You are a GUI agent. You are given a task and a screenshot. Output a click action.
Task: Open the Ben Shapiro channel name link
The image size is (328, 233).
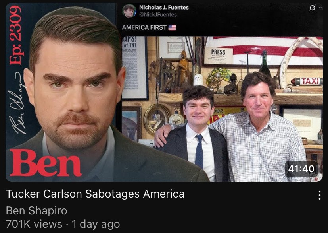coord(36,210)
